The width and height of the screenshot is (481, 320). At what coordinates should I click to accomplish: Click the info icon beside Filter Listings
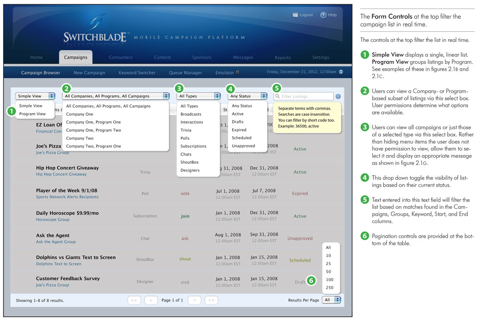pos(338,96)
